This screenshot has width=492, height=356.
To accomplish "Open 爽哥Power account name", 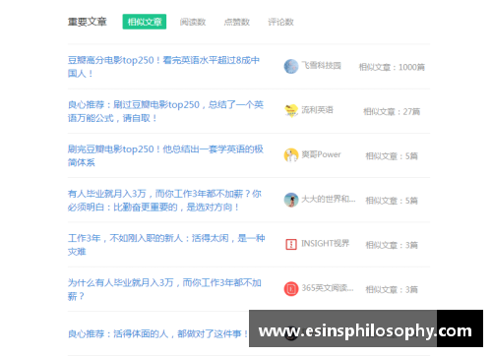I will click(x=321, y=154).
